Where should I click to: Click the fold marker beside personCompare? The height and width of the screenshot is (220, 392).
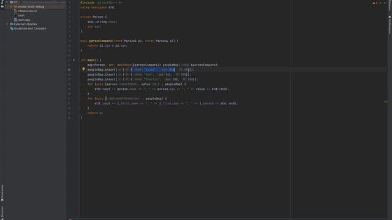pyautogui.click(x=79, y=41)
